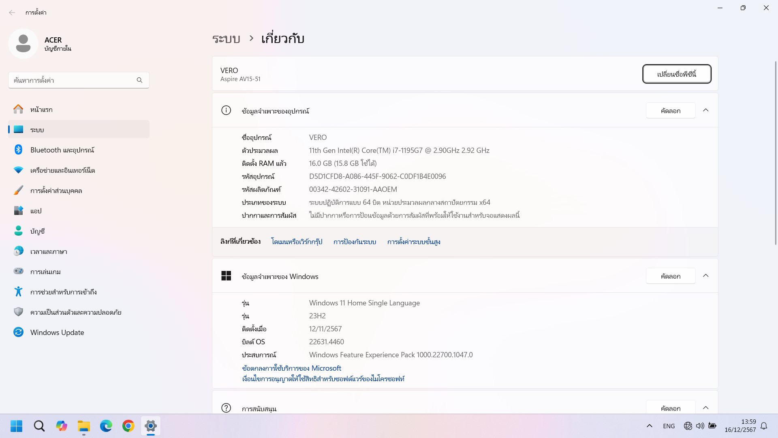Click Windows logo in specifications header
Image resolution: width=778 pixels, height=438 pixels.
coord(226,276)
